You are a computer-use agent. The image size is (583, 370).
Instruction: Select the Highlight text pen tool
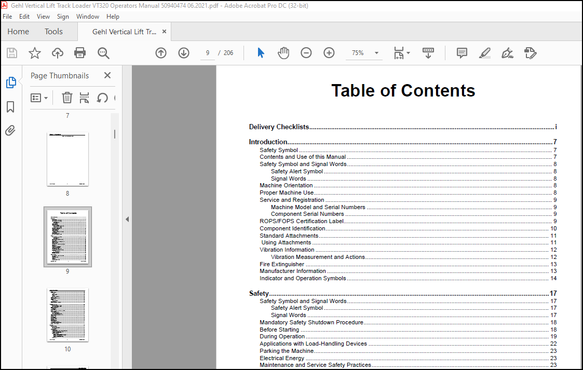484,53
